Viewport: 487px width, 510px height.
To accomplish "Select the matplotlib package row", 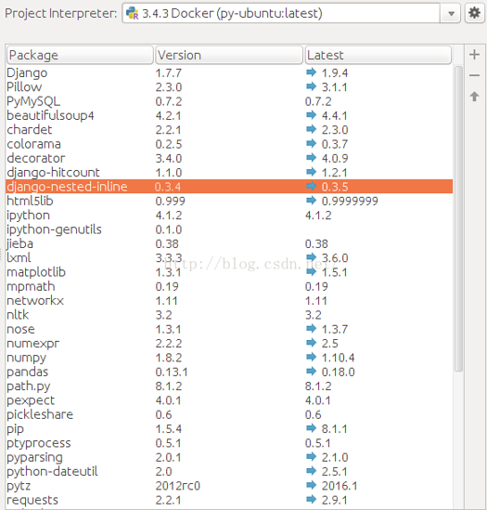I will pos(229,272).
